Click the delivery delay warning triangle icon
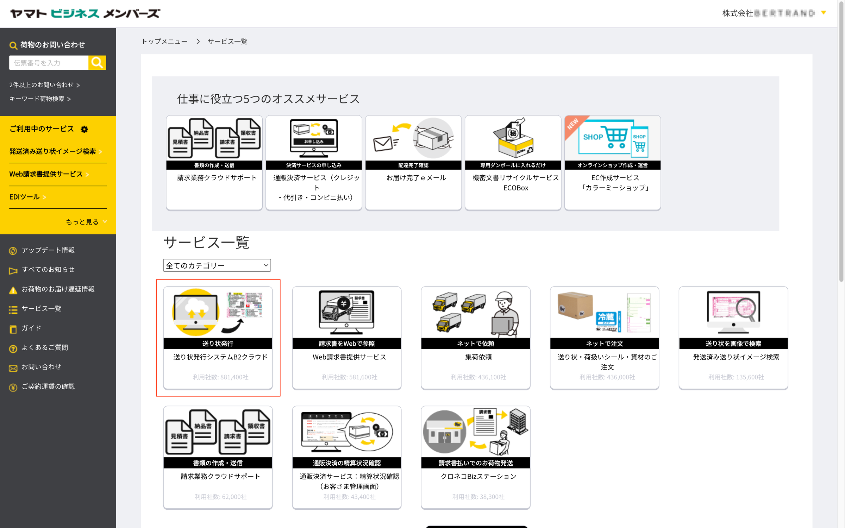Viewport: 845px width, 528px height. 13,289
